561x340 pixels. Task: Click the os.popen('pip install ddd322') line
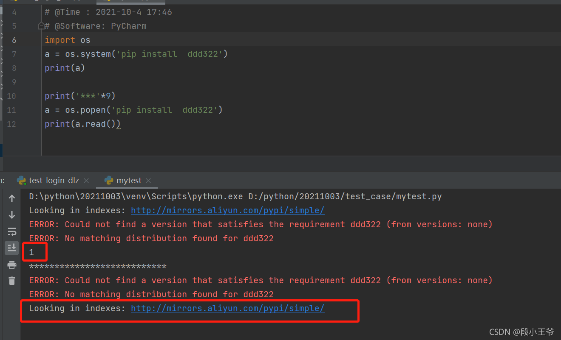pyautogui.click(x=133, y=110)
